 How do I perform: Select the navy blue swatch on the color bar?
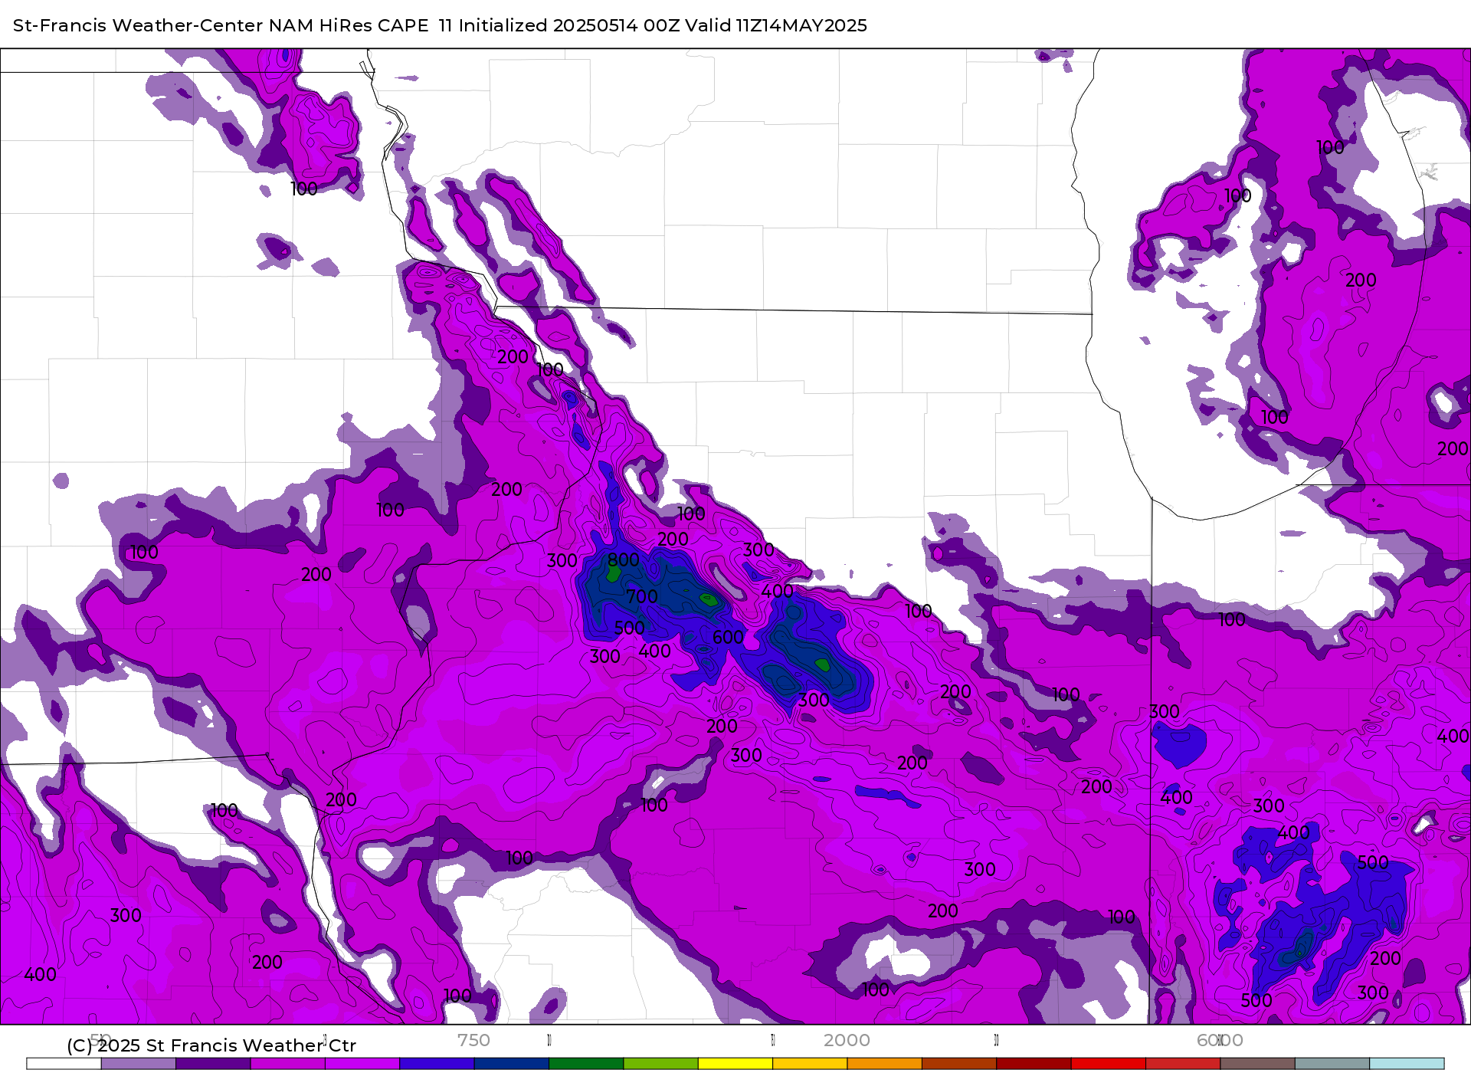coord(511,1064)
